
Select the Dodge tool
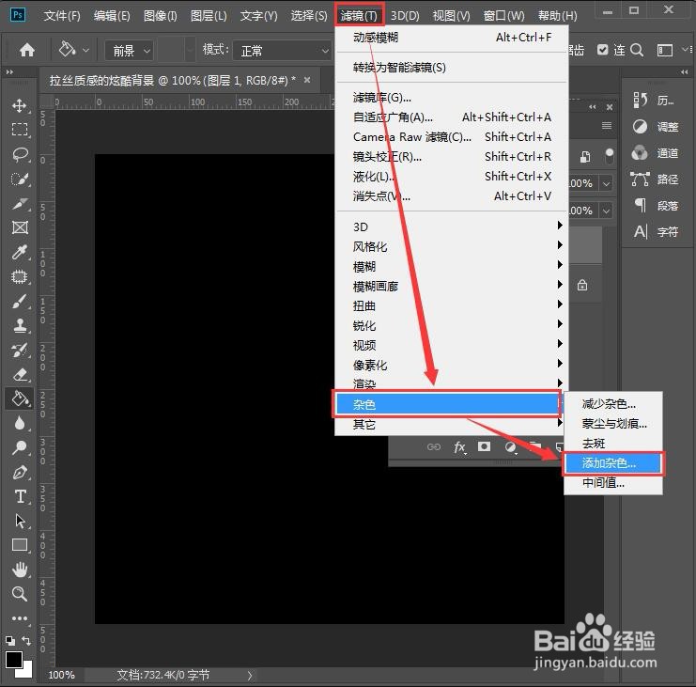(x=20, y=447)
